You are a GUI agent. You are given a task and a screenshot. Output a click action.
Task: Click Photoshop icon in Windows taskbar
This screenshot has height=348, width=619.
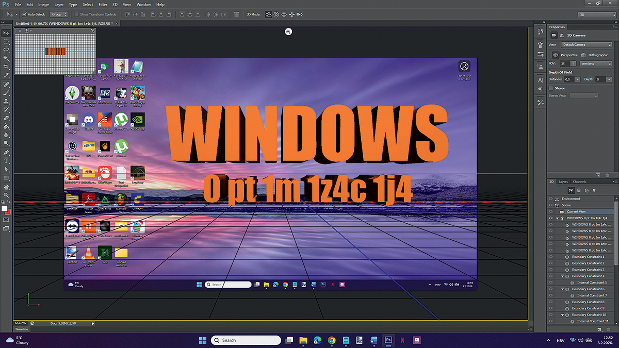coord(389,340)
